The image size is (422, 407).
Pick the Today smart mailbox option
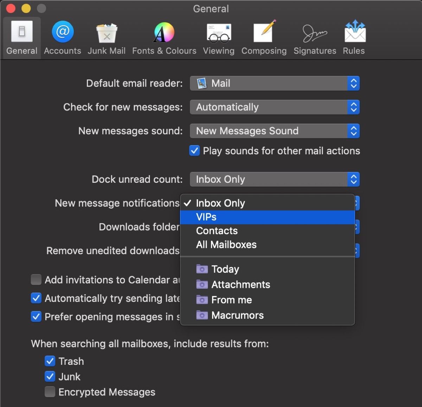[225, 269]
